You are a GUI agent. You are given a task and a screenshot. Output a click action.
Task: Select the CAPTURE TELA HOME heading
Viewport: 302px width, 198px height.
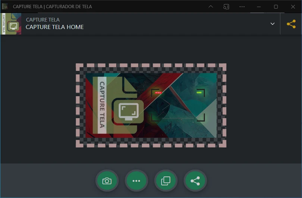pos(54,27)
